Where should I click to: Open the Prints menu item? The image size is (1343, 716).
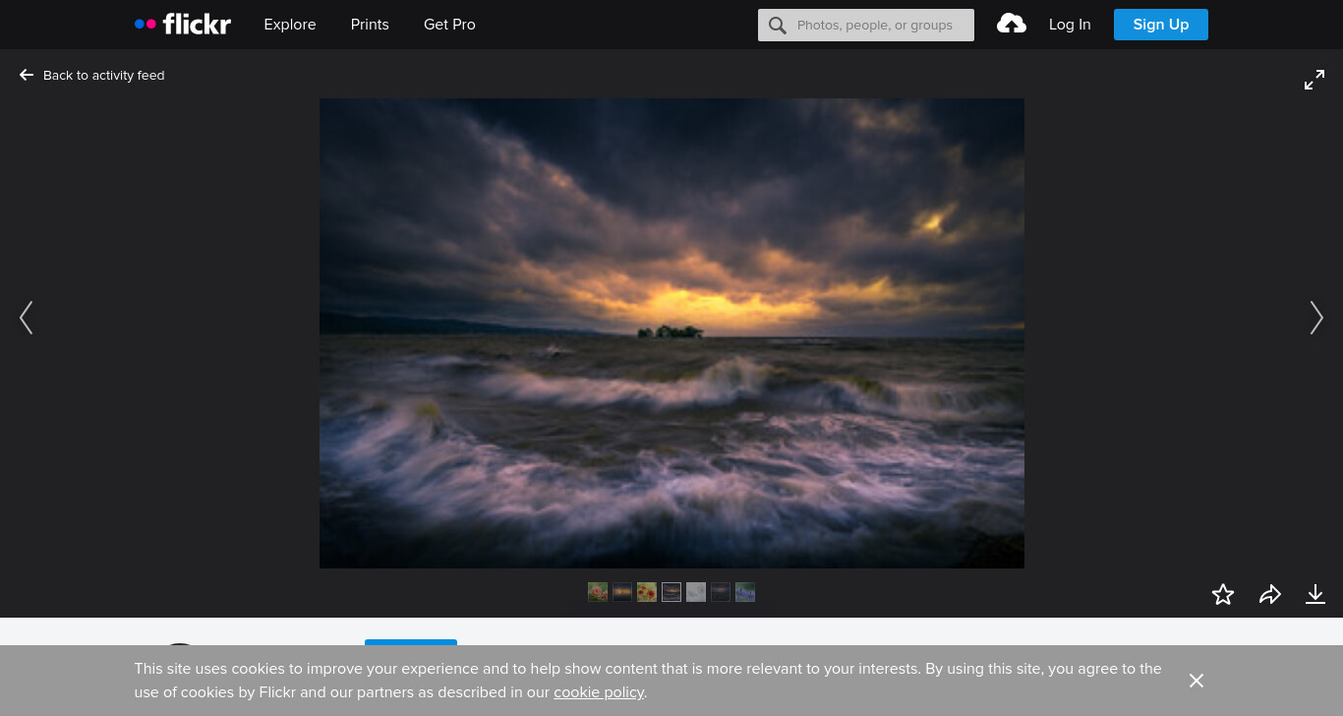[x=370, y=25]
